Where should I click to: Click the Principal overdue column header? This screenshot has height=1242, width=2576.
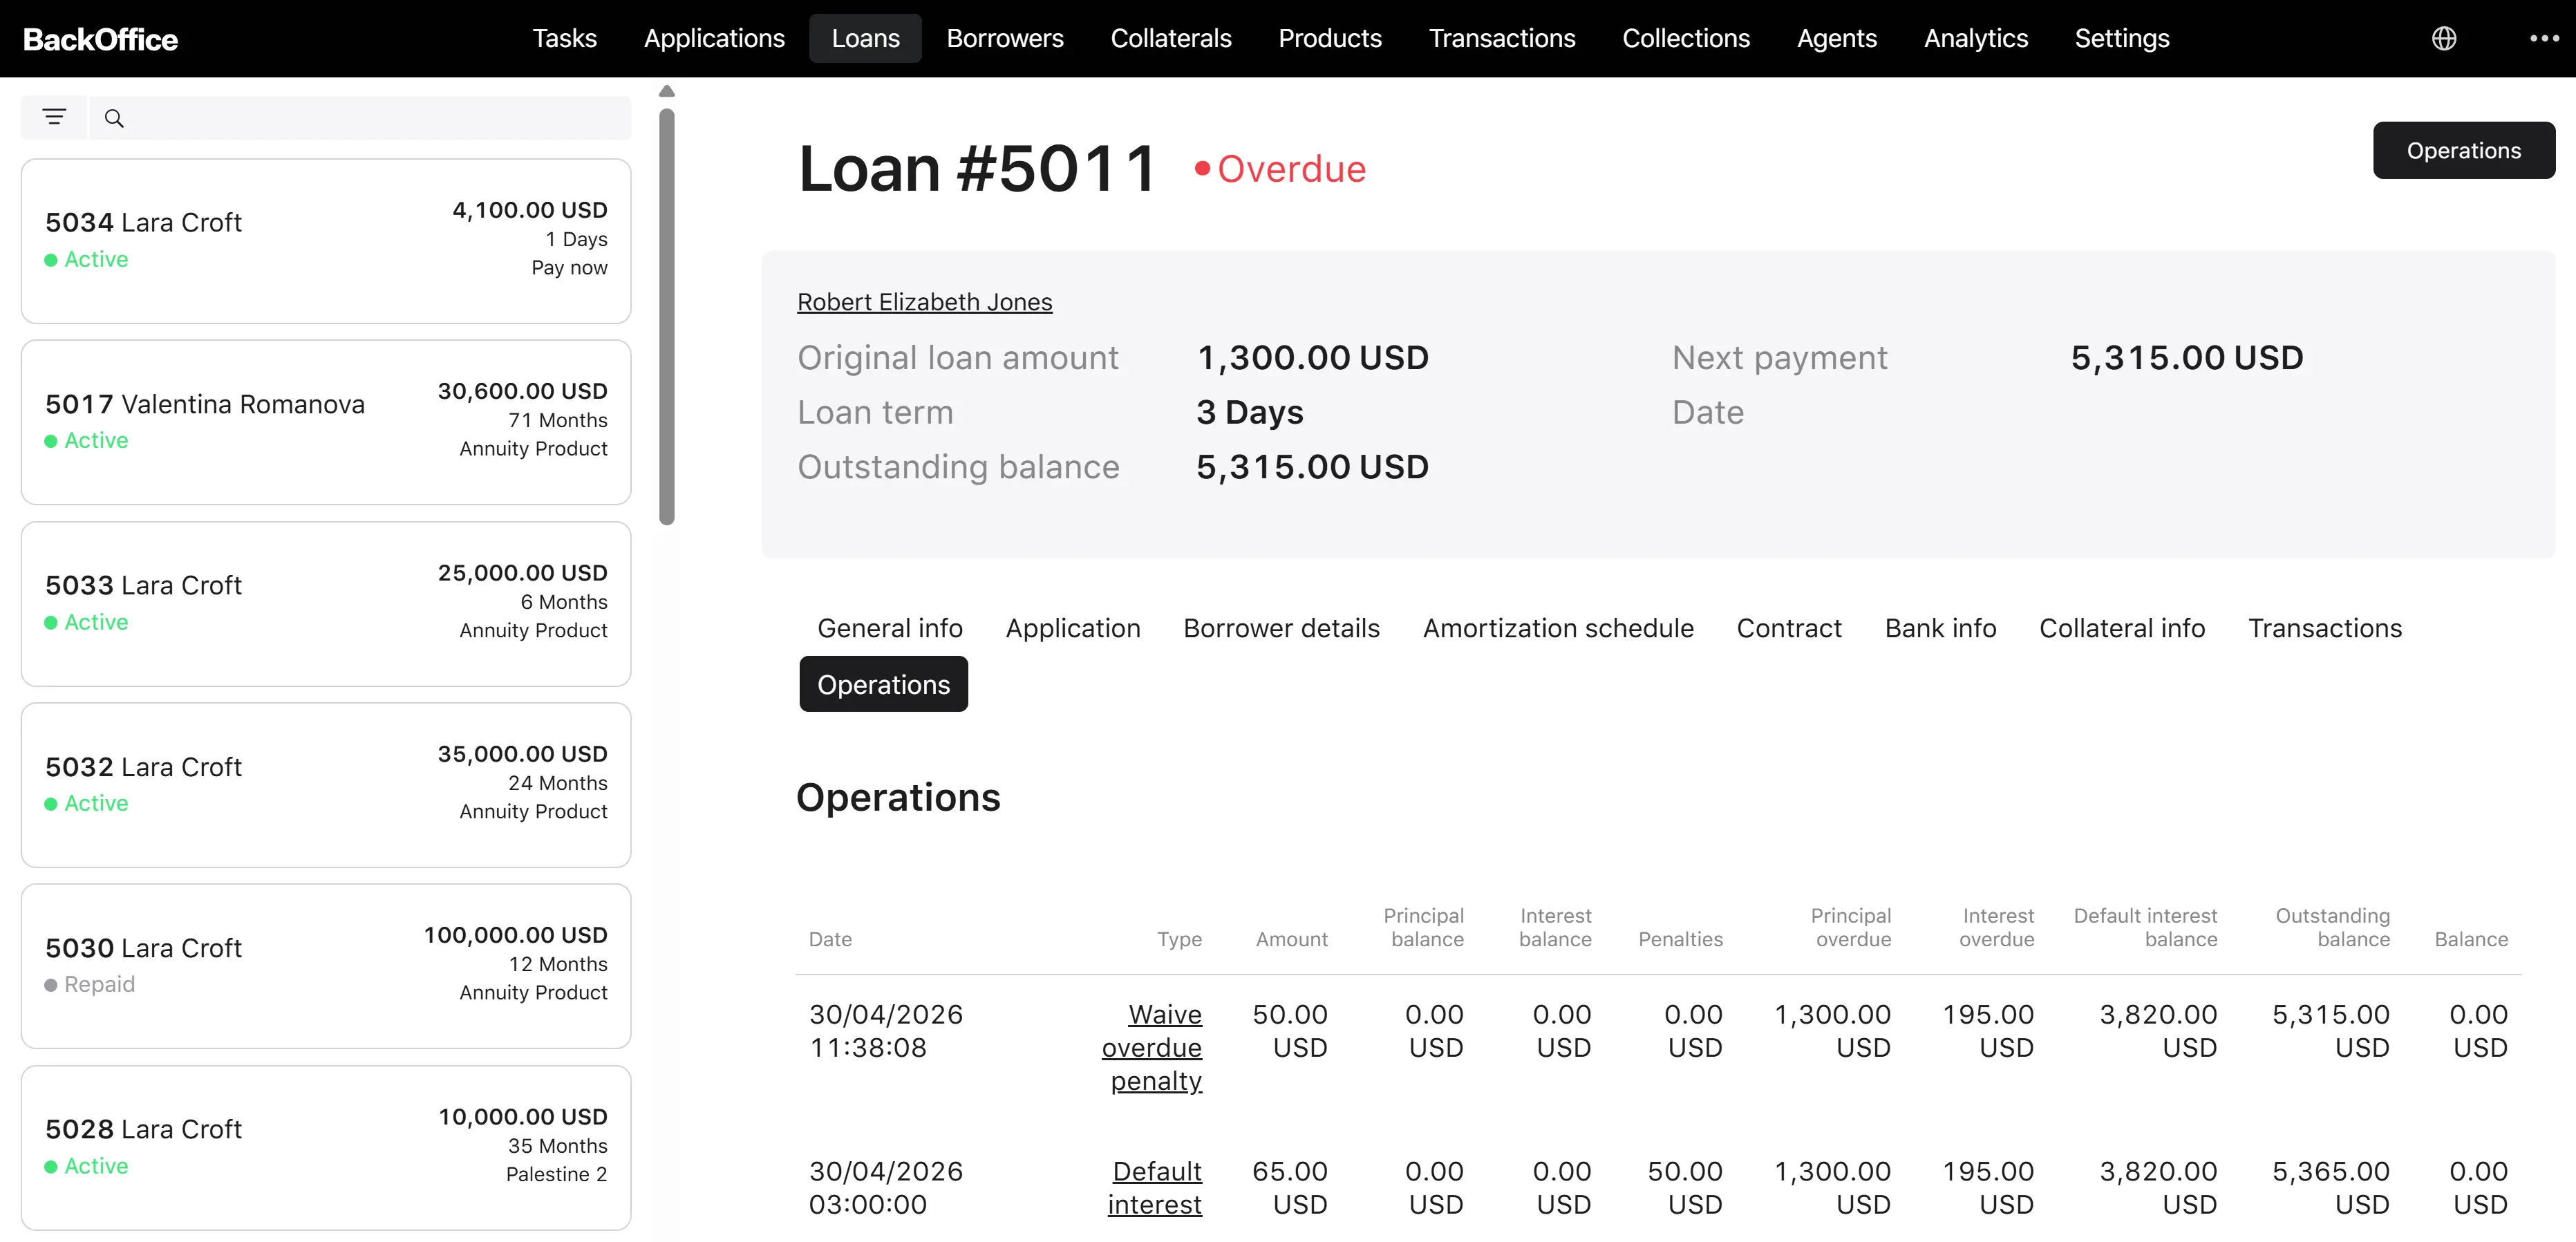[x=1851, y=927]
